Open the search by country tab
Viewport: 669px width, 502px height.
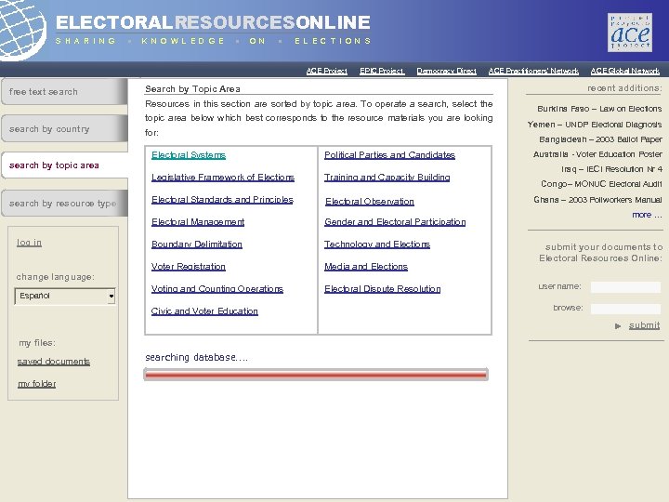pos(64,128)
